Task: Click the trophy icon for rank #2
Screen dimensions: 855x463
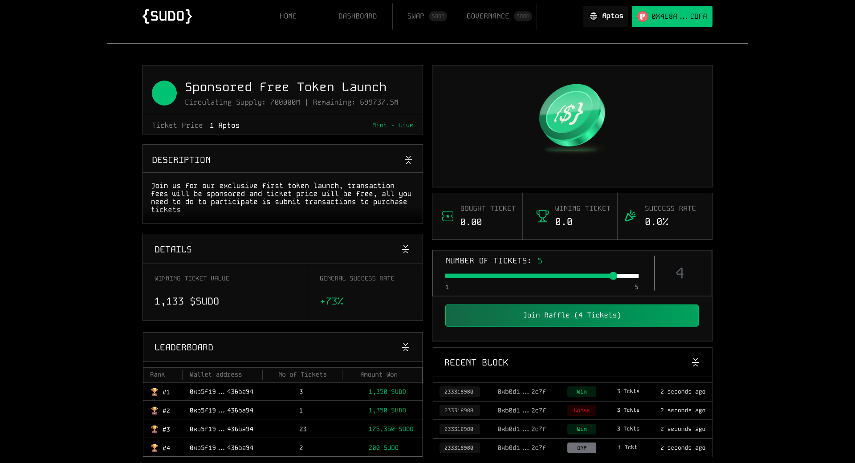Action: coord(155,410)
